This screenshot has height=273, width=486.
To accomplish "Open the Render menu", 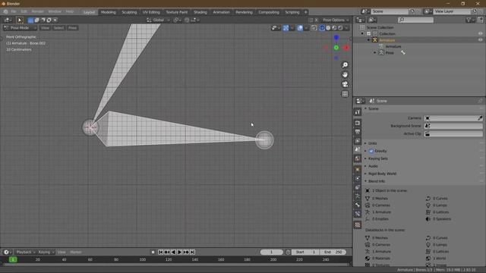I will click(x=37, y=11).
